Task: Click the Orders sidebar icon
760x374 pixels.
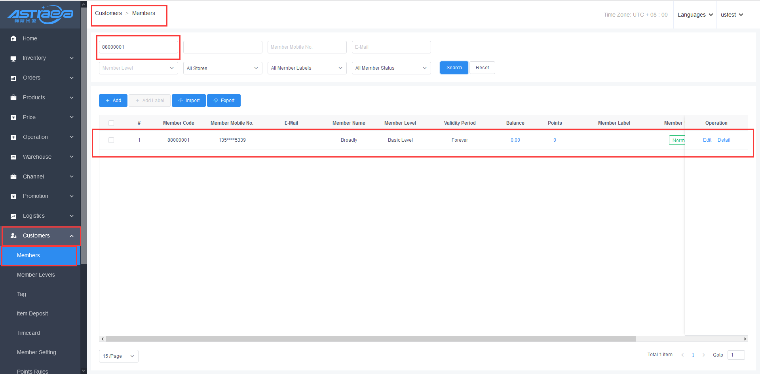Action: pos(13,78)
